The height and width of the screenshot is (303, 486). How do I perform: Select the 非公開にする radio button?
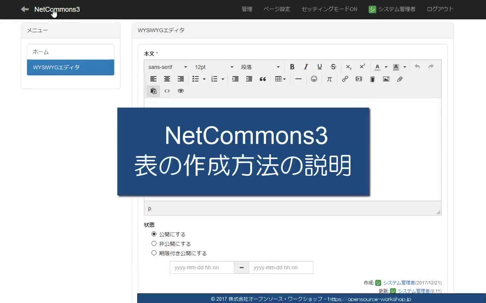point(154,244)
